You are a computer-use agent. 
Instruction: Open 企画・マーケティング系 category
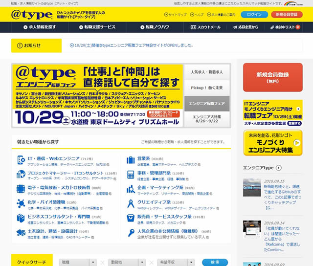tap(160, 188)
